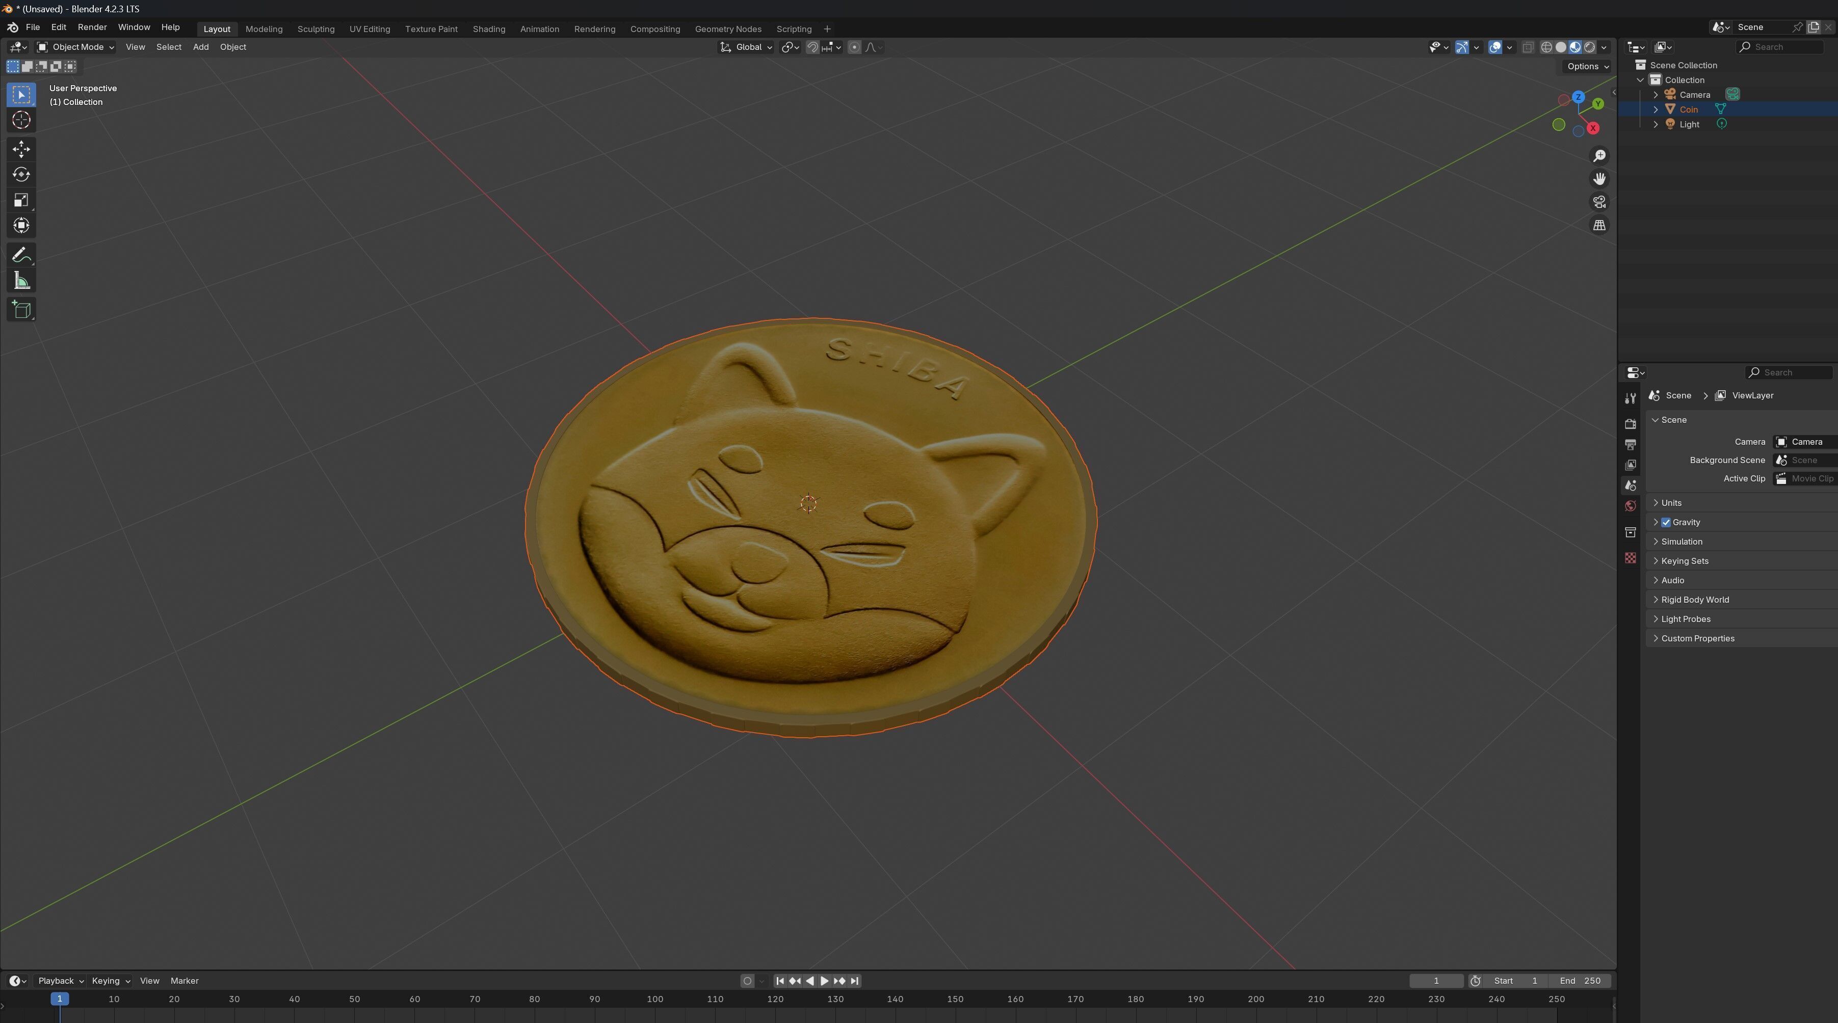Toggle snapping magnet button

pyautogui.click(x=812, y=47)
